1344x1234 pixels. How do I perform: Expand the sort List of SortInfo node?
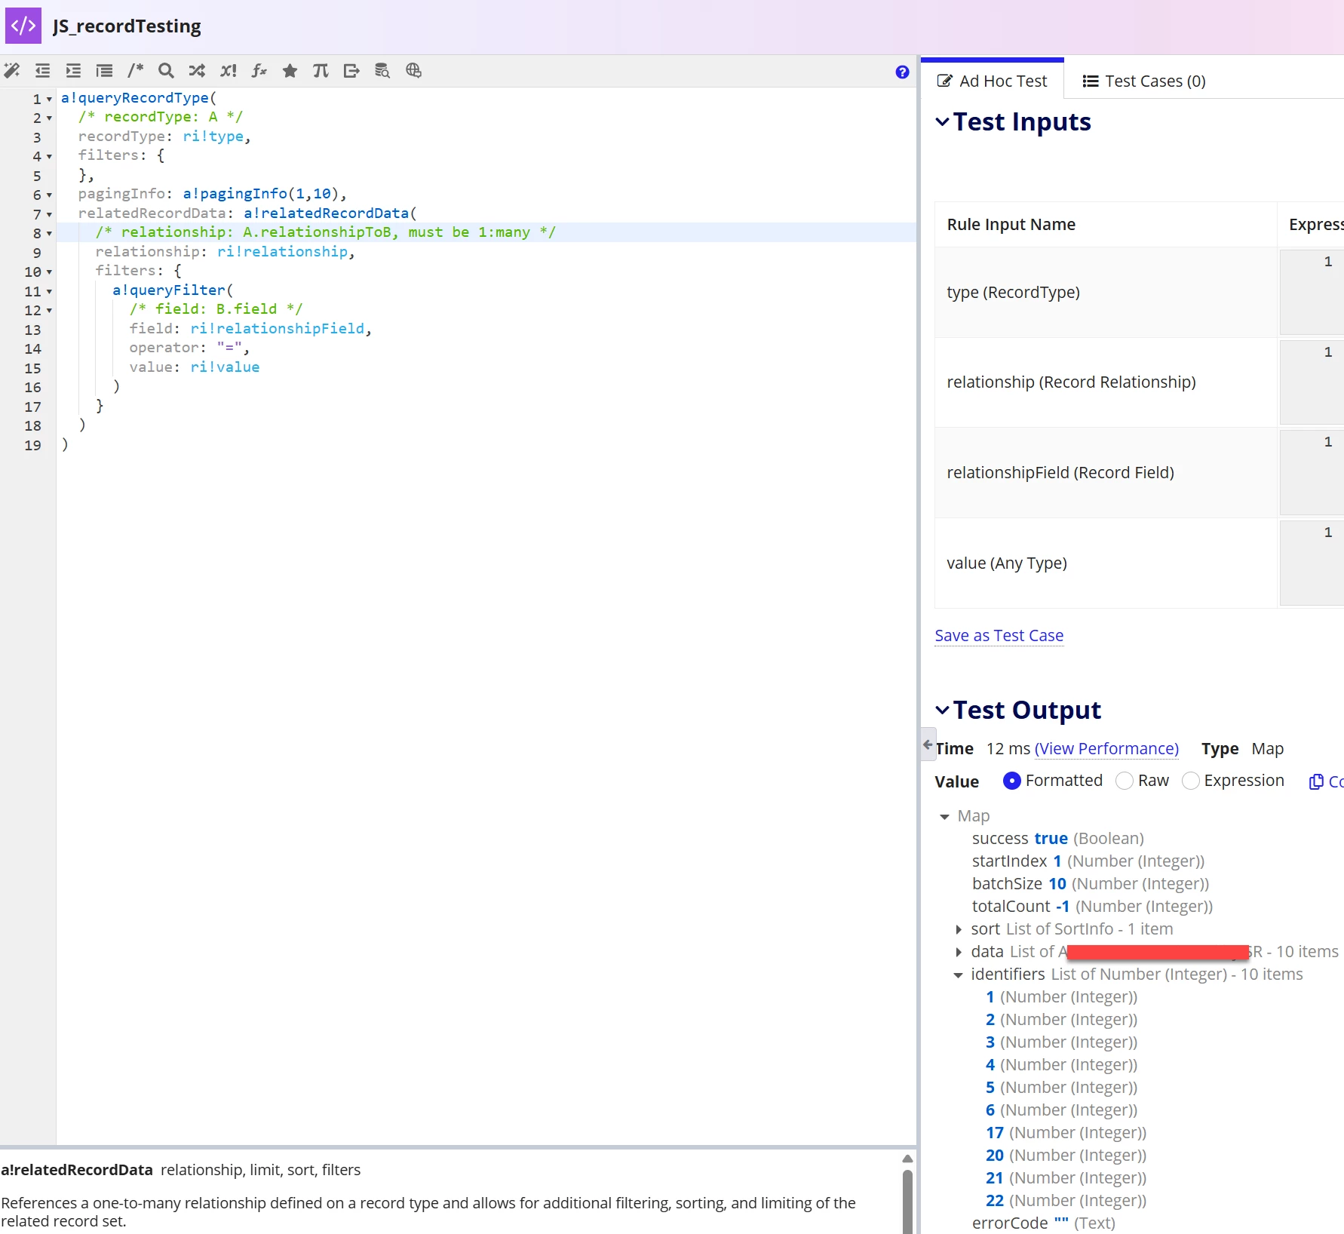pos(959,929)
